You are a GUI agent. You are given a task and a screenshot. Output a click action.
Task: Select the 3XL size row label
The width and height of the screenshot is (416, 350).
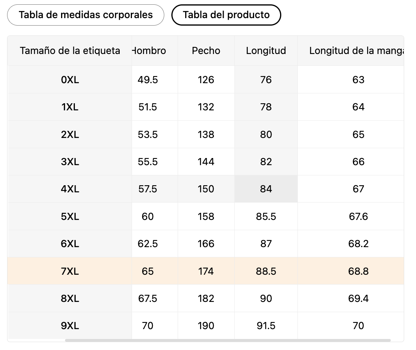pos(70,162)
